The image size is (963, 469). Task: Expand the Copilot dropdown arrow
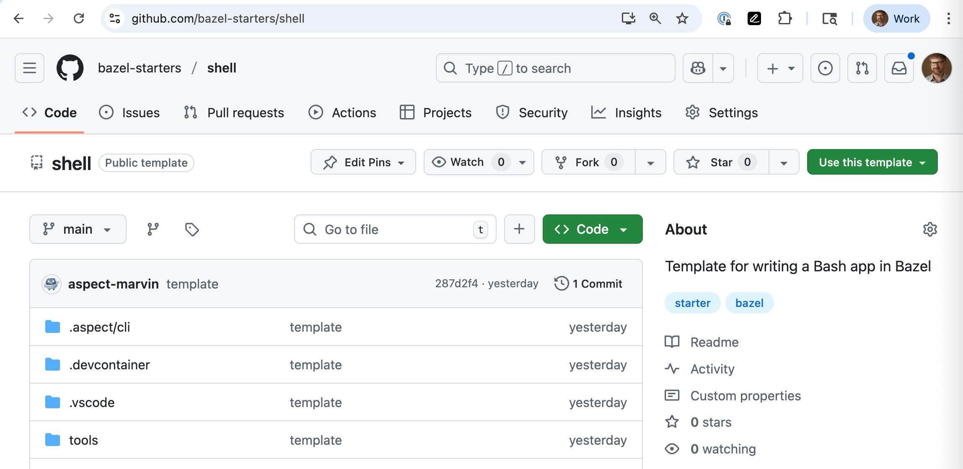723,68
